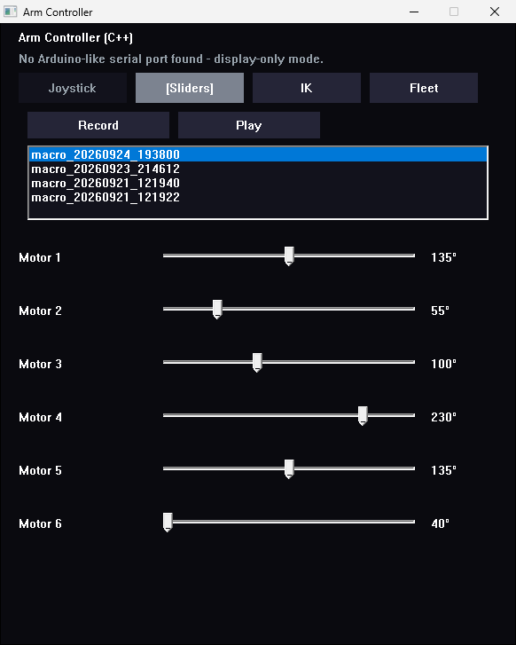Select macro_20260924_193800 in the list
516x645 pixels.
[x=258, y=154]
